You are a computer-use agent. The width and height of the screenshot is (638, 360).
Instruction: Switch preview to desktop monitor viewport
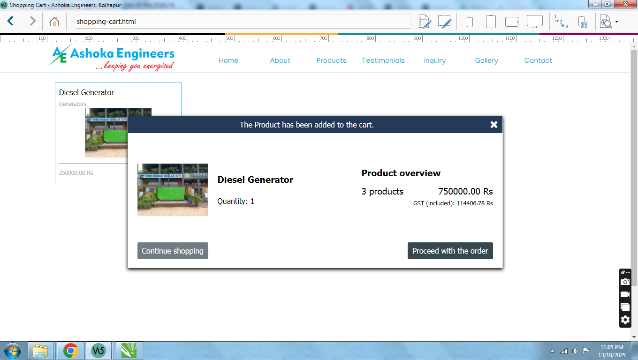[x=534, y=22]
